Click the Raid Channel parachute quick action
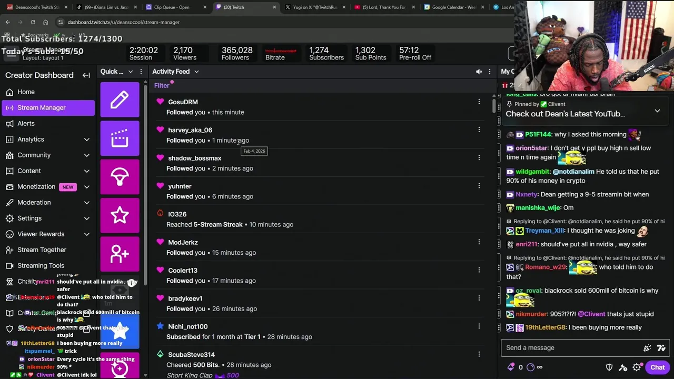674x379 pixels. click(x=120, y=177)
